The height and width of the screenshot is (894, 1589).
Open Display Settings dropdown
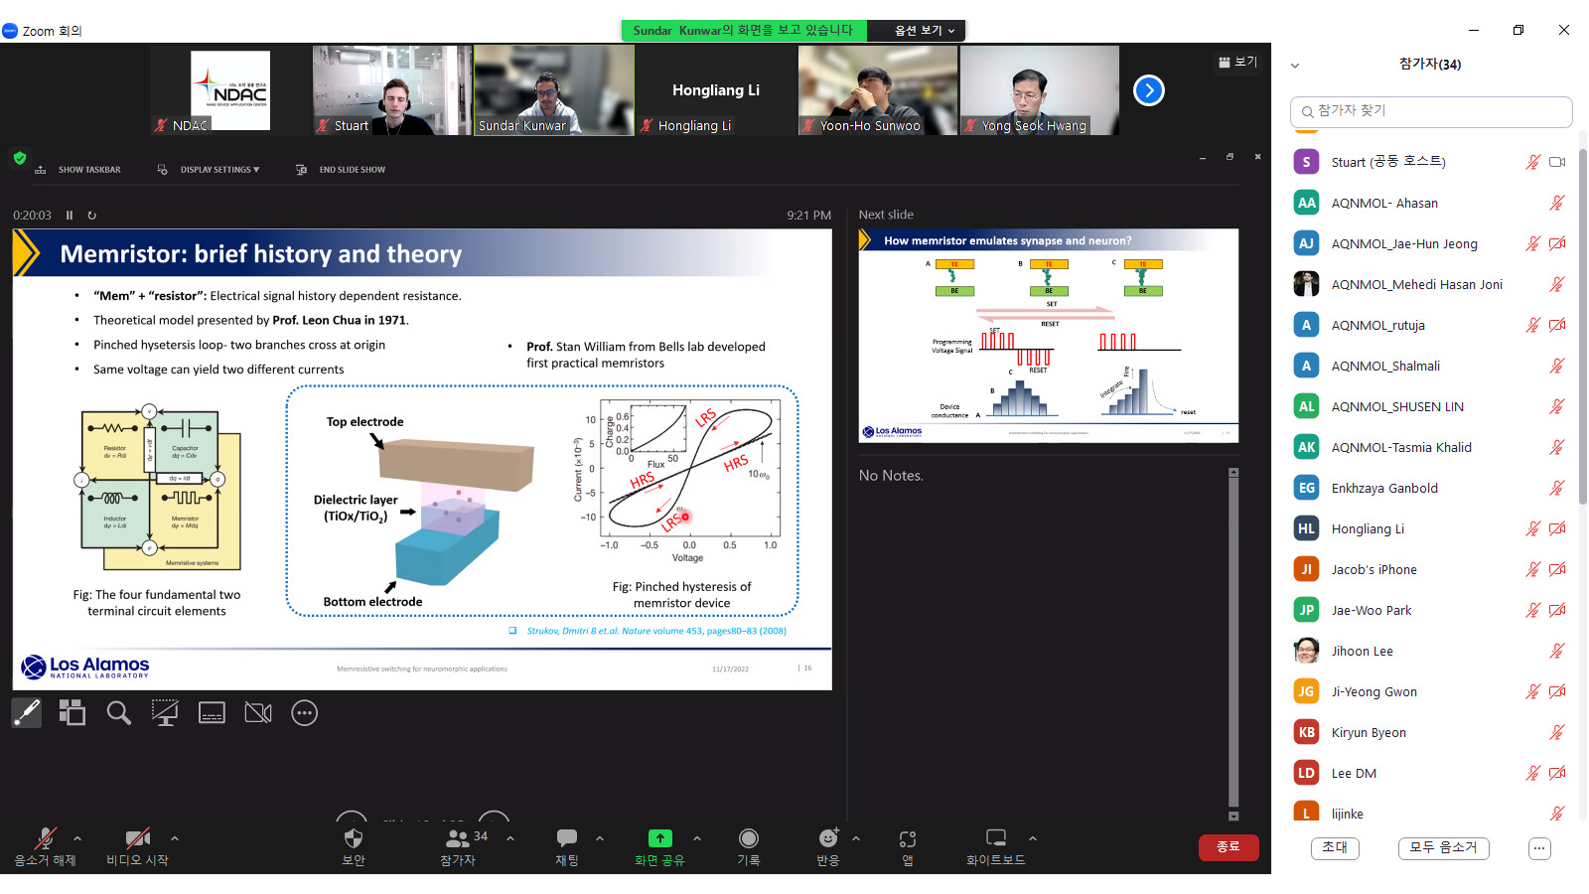click(209, 170)
